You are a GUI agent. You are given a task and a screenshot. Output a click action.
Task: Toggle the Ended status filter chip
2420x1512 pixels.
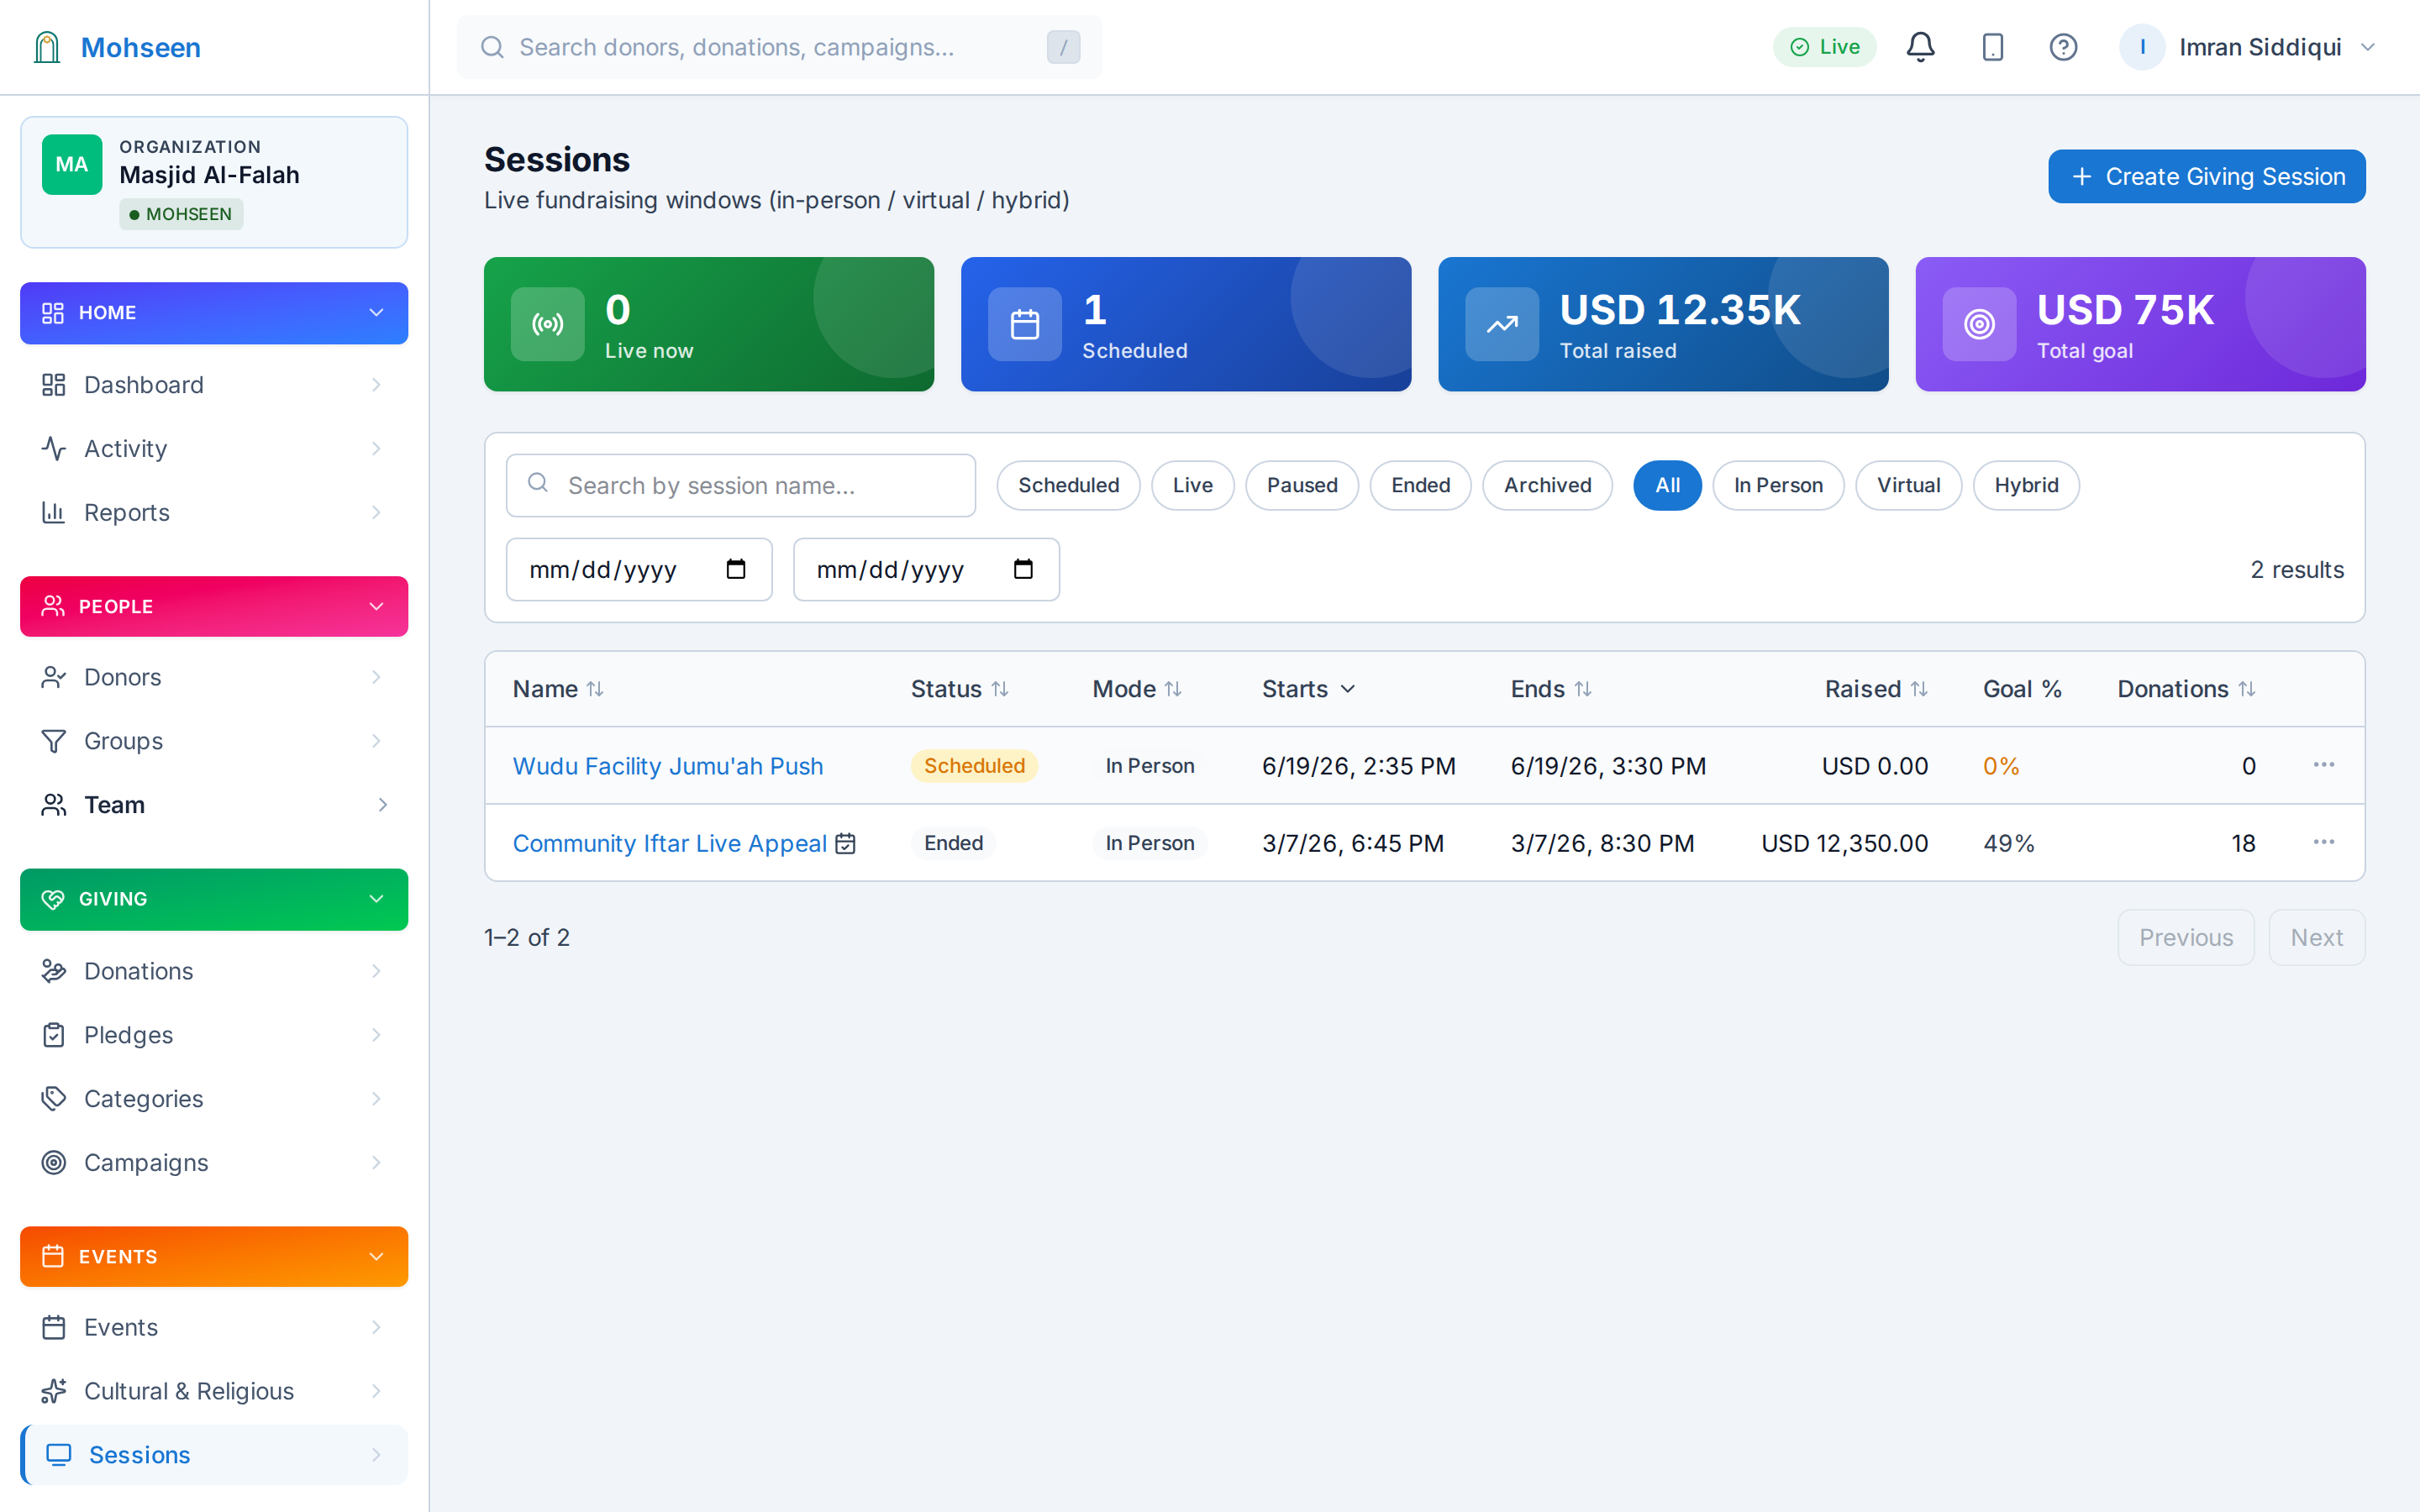[x=1420, y=485]
